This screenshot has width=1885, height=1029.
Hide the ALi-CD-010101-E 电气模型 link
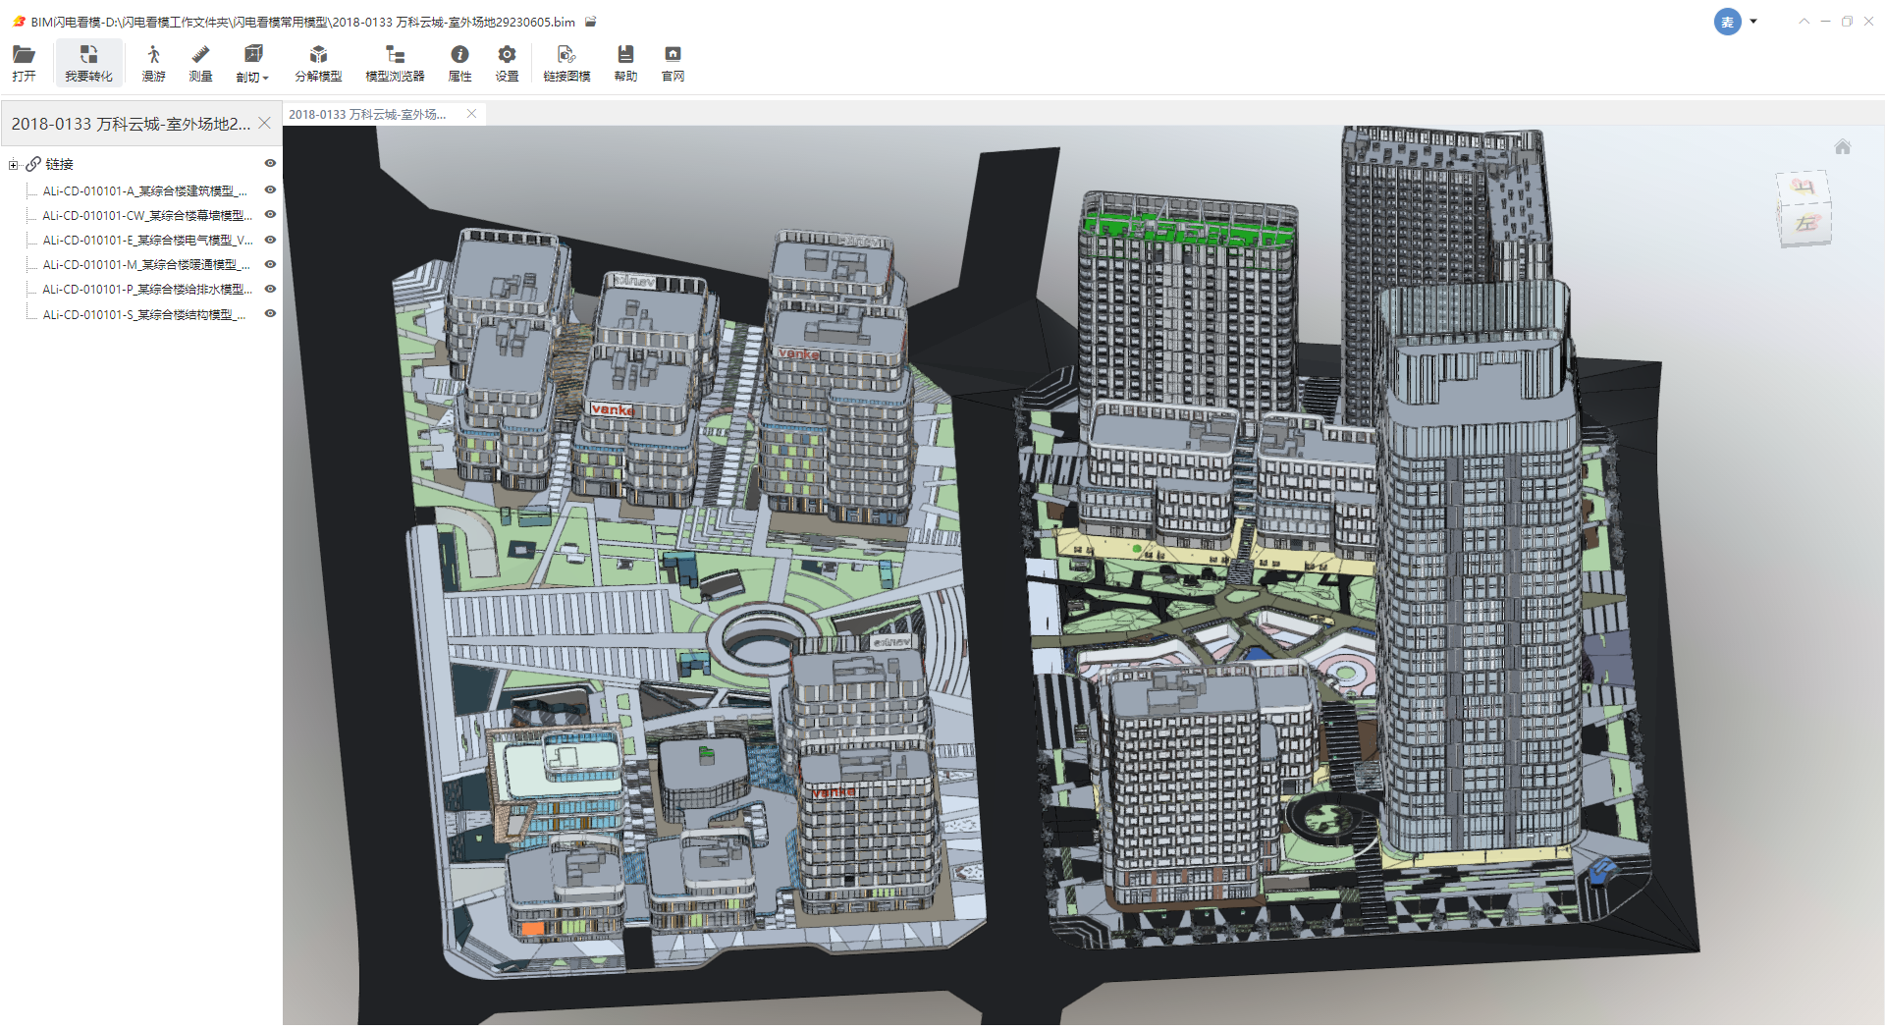pos(270,240)
